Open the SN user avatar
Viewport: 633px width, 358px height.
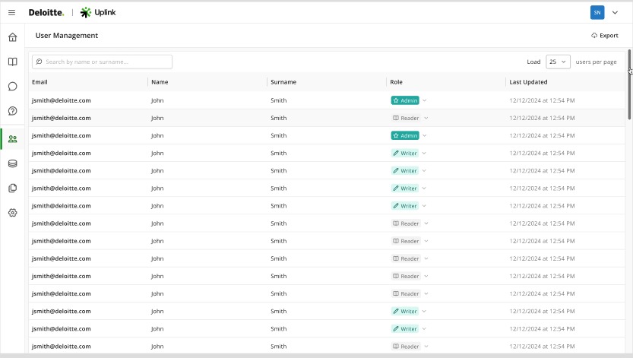pyautogui.click(x=597, y=12)
